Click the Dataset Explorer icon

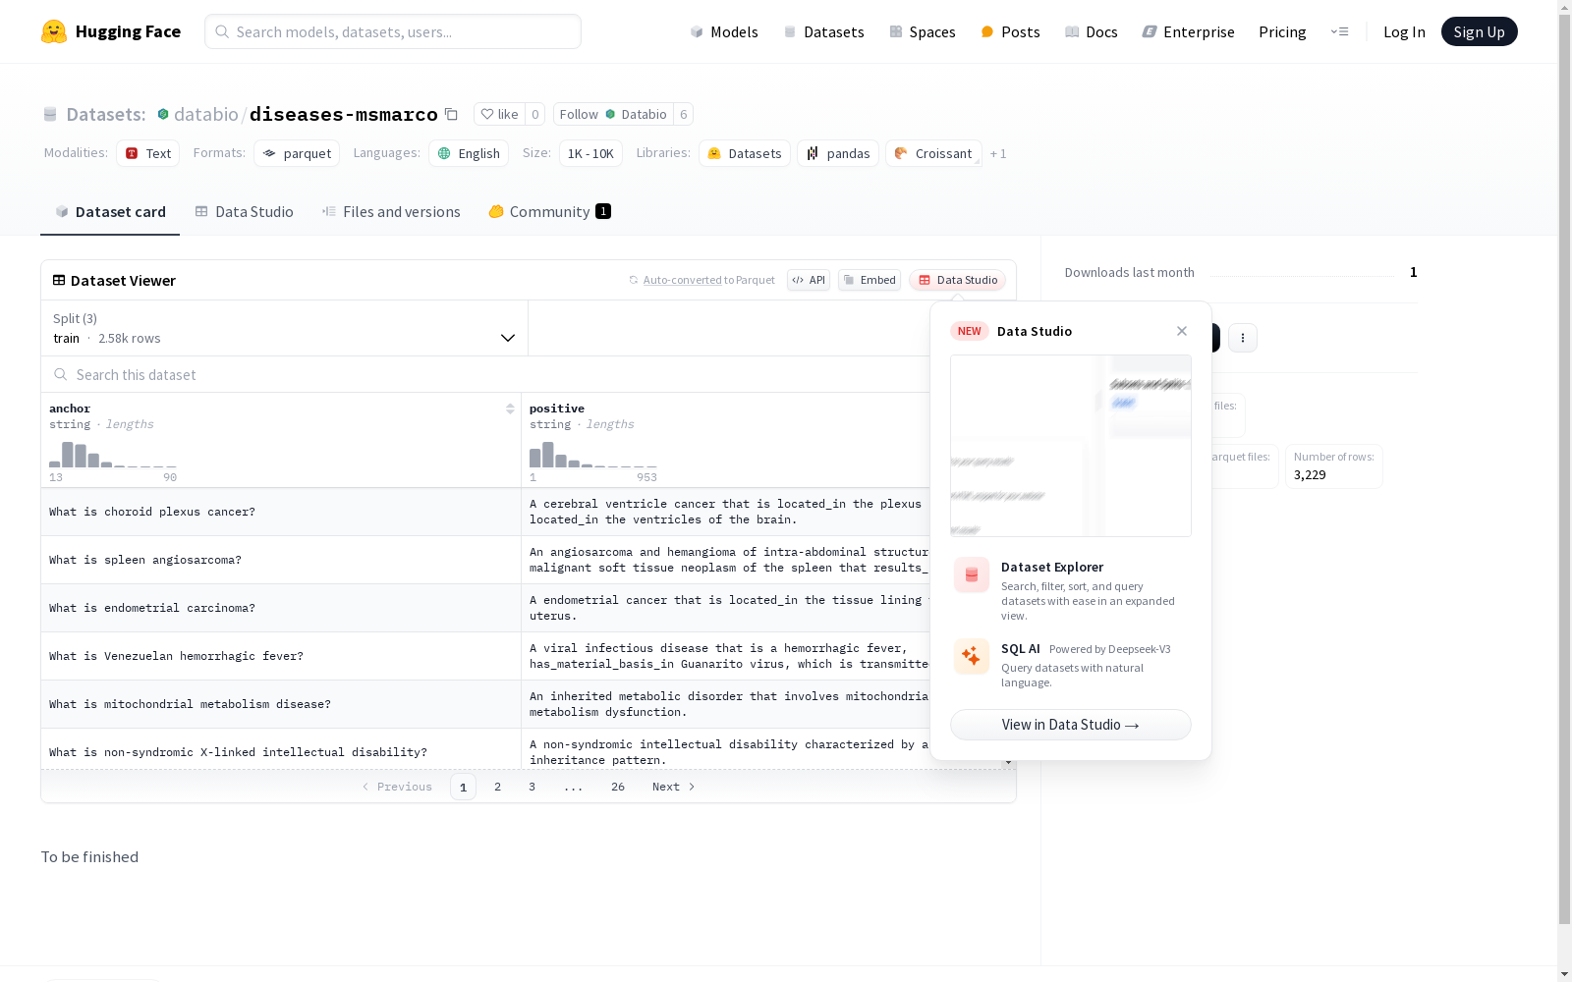pyautogui.click(x=972, y=575)
